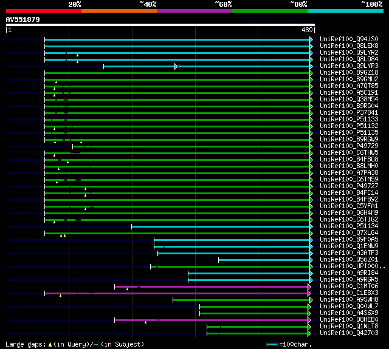Image resolution: width=389 pixels, height=349 pixels.
Task: Click the UniRef100_P49727 label
Action: coord(349,186)
